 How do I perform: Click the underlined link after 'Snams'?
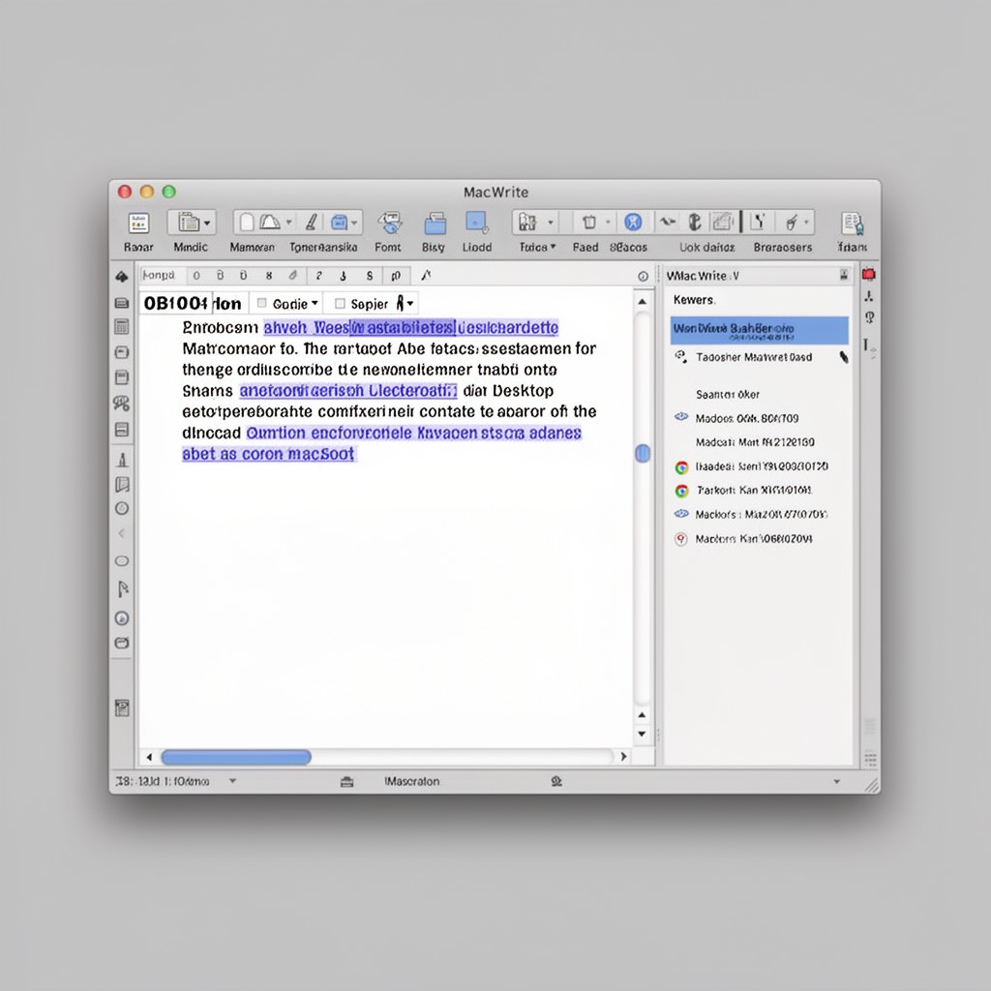point(348,391)
